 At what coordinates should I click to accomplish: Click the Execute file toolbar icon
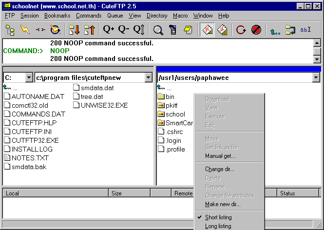(x=173, y=30)
